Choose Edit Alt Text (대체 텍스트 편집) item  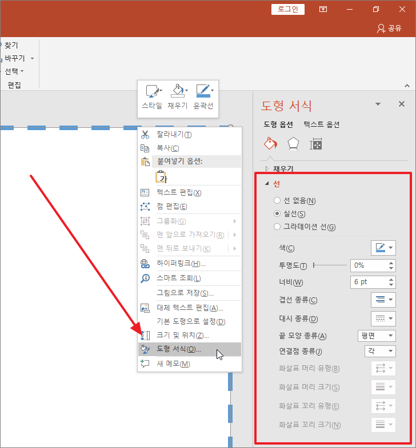click(x=190, y=308)
